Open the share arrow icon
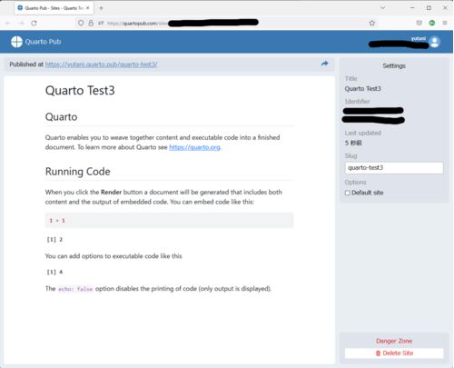Viewport: 454px width, 368px height. click(x=324, y=64)
